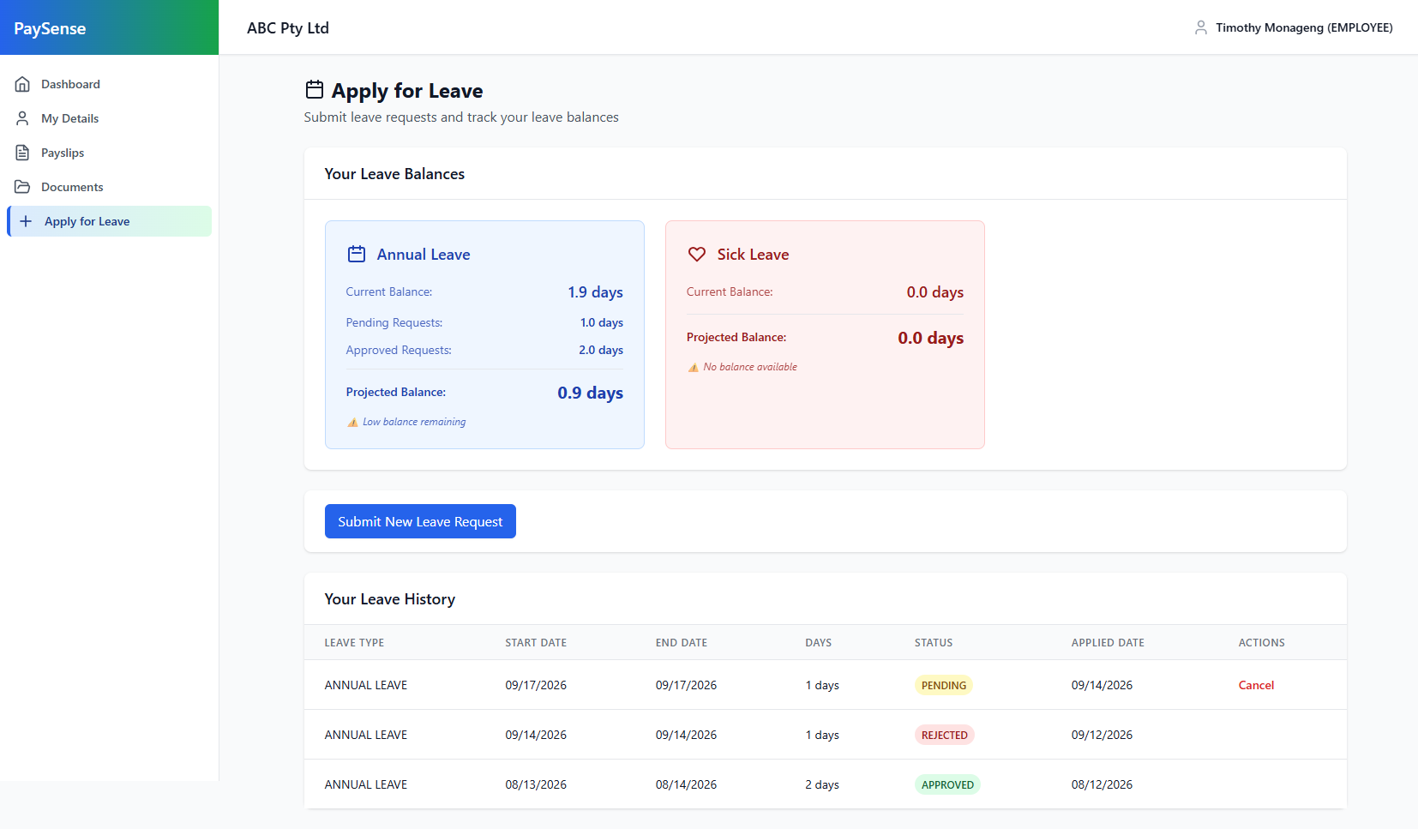Click the Documents folder icon
1418x829 pixels.
(x=23, y=187)
